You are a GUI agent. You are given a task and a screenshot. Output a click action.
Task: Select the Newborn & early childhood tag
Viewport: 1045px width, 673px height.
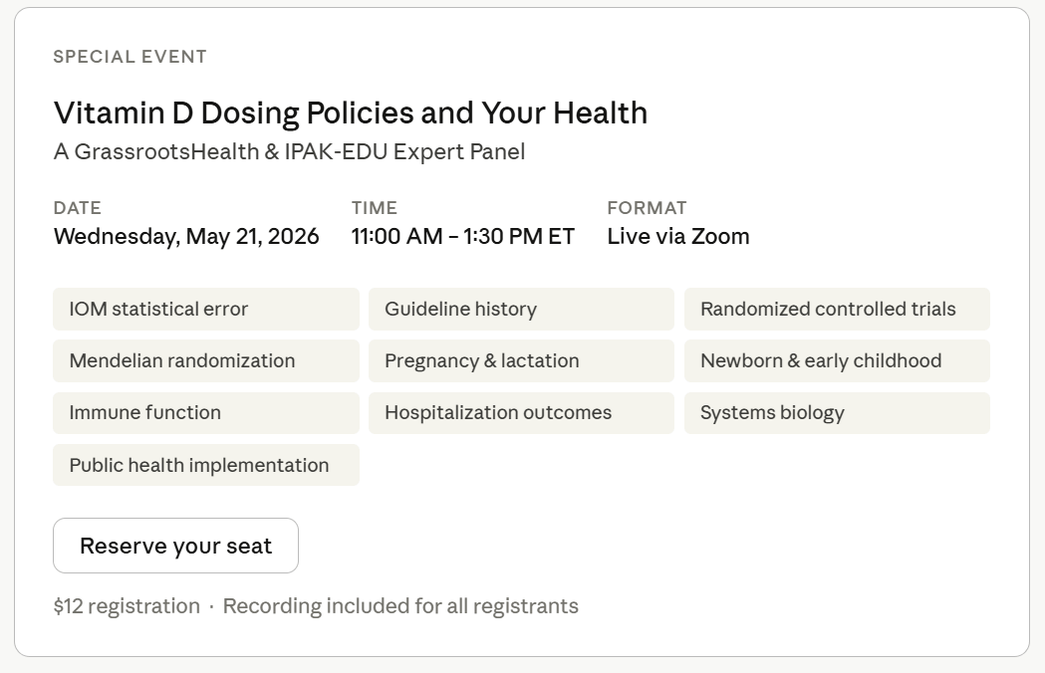[837, 360]
